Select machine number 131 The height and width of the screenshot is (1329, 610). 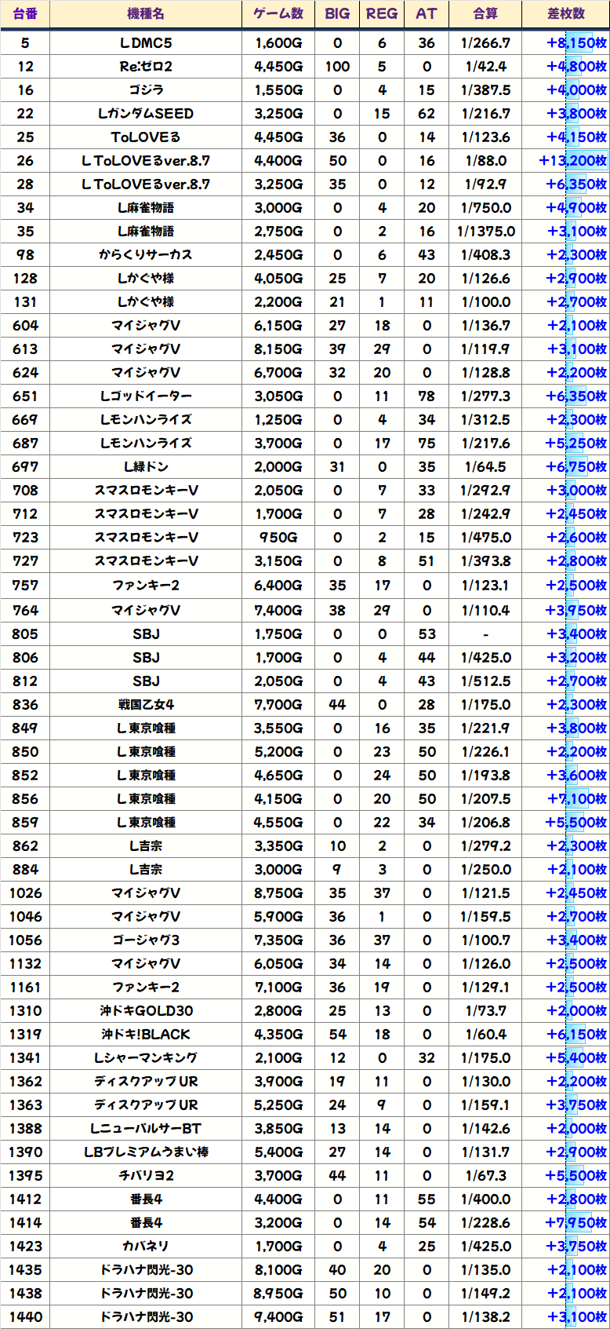[x=25, y=302]
